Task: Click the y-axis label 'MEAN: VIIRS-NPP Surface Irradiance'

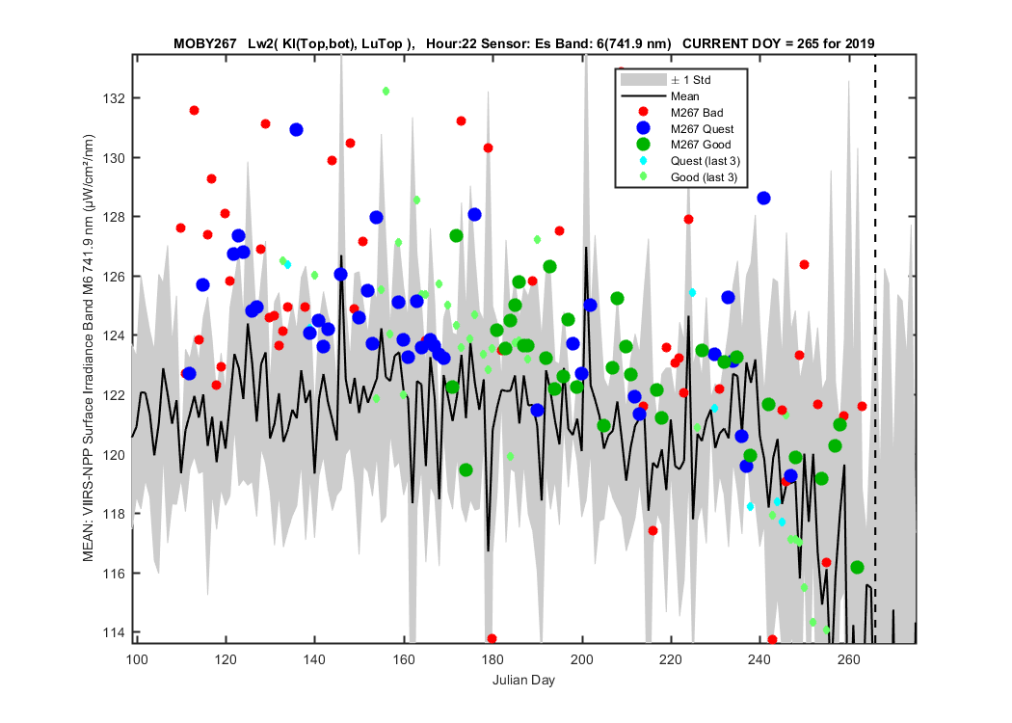Action: (x=89, y=348)
